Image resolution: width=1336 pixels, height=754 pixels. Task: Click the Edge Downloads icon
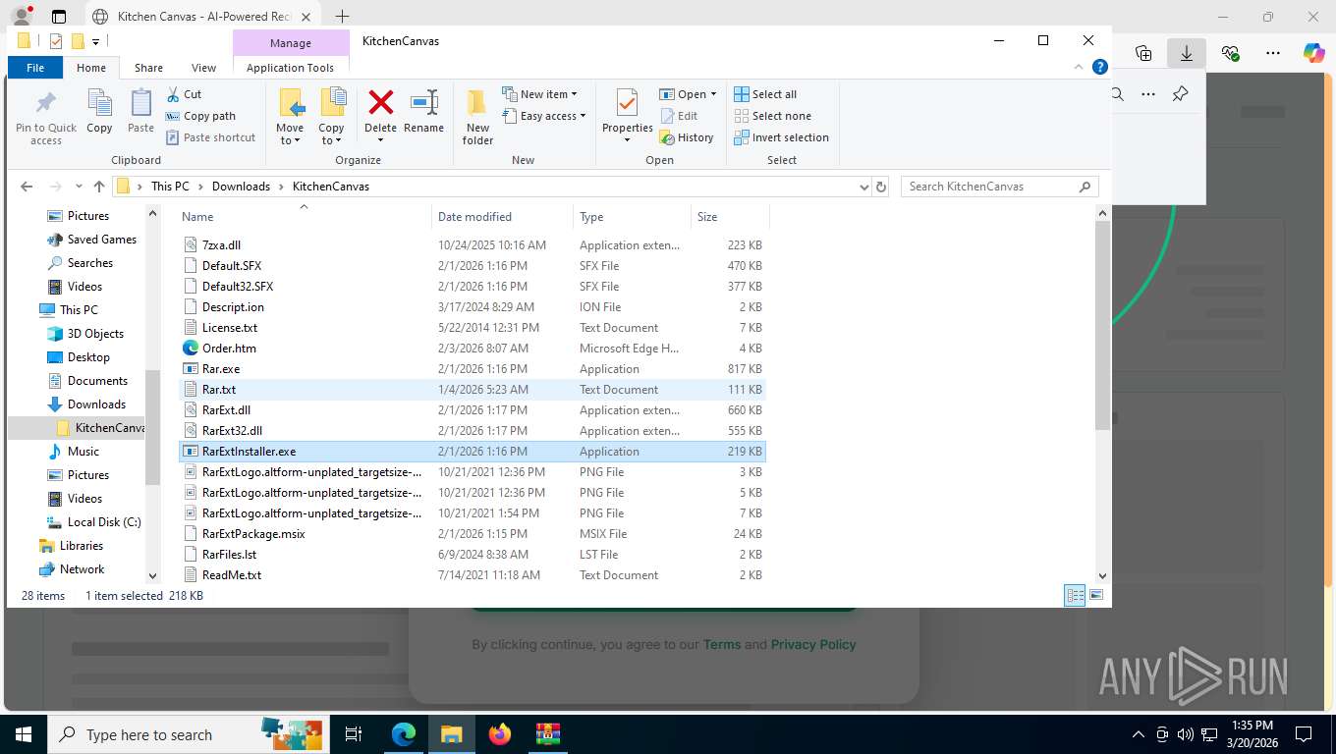(x=1187, y=53)
